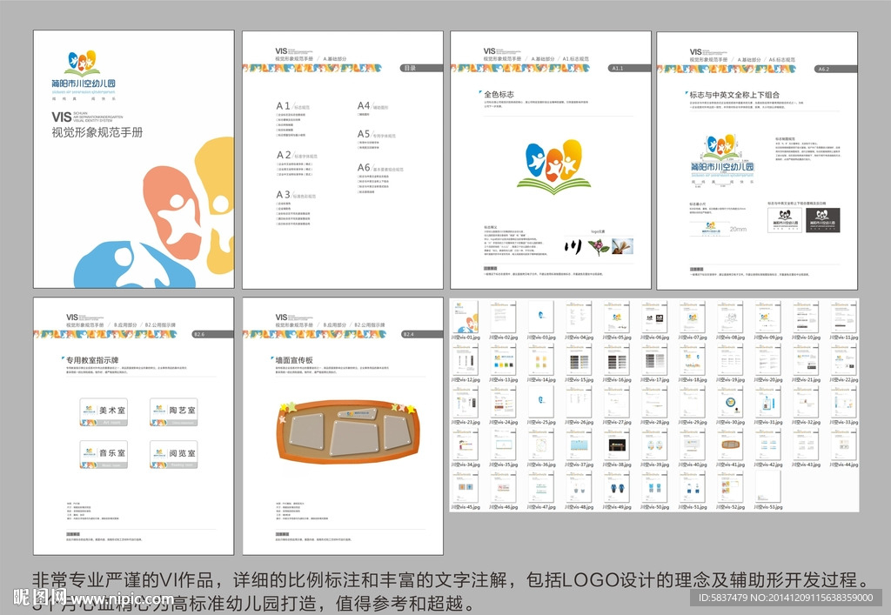The width and height of the screenshot is (891, 615).
Task: Select the 音乐室 classroom sign
Action: click(104, 454)
